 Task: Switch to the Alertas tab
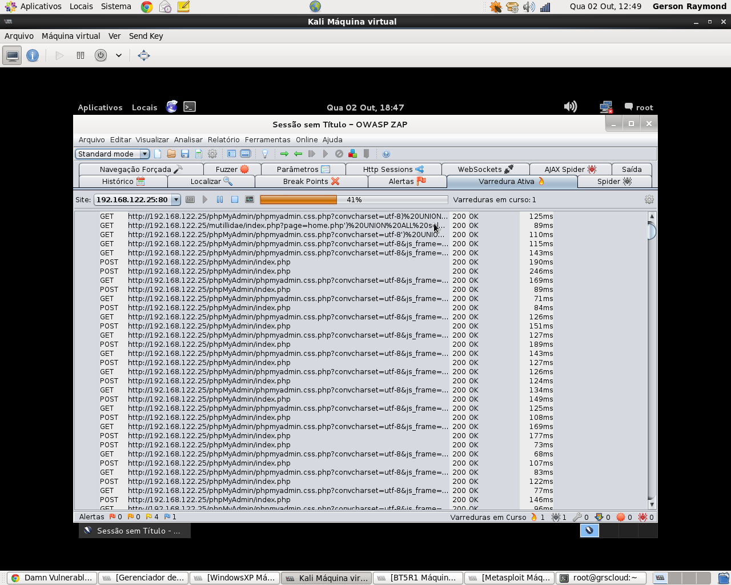coord(407,181)
